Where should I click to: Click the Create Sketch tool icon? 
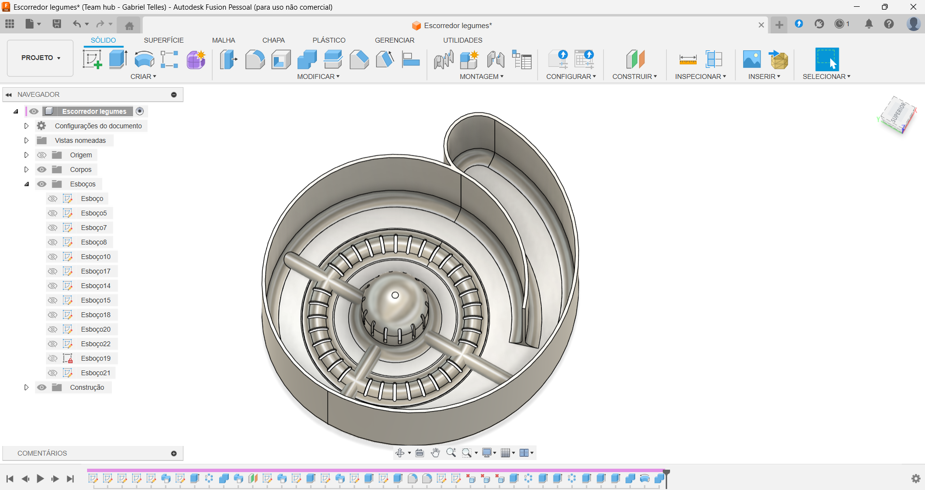(x=92, y=60)
